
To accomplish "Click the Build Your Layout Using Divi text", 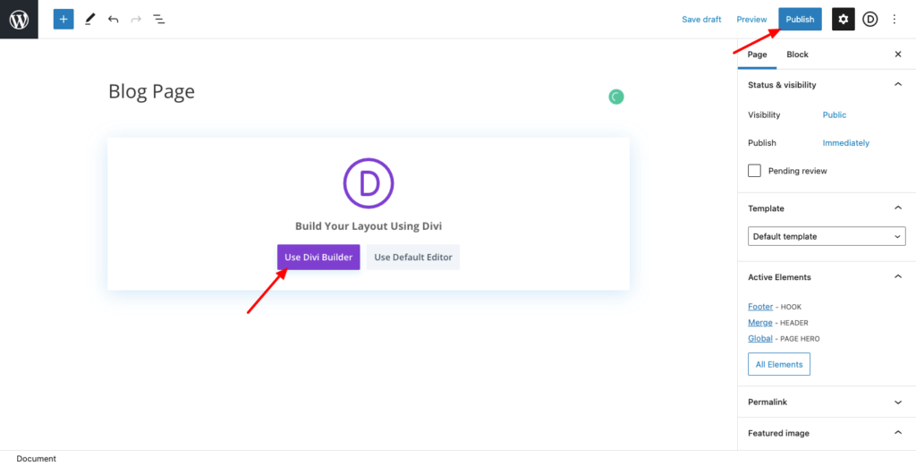I will coord(369,226).
